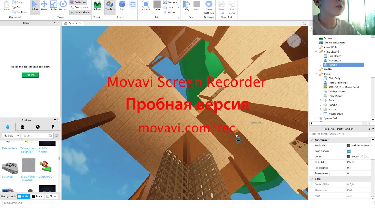The width and height of the screenshot is (375, 210).
Task: Activate the Move tool
Action: point(44,6)
